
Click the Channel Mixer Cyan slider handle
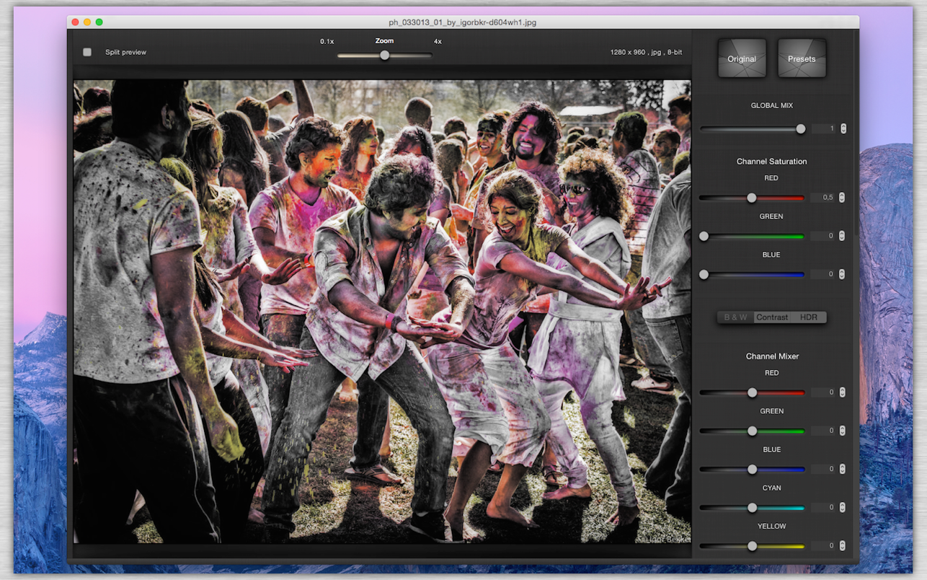tap(752, 508)
